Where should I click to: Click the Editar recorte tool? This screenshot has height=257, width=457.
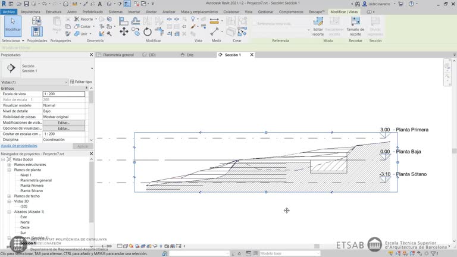click(x=318, y=26)
